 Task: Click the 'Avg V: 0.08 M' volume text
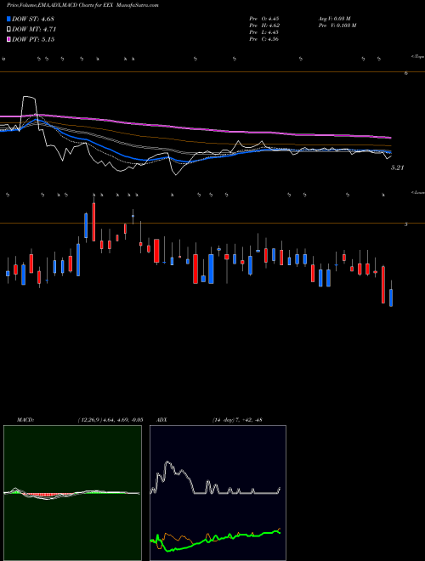[x=336, y=19]
